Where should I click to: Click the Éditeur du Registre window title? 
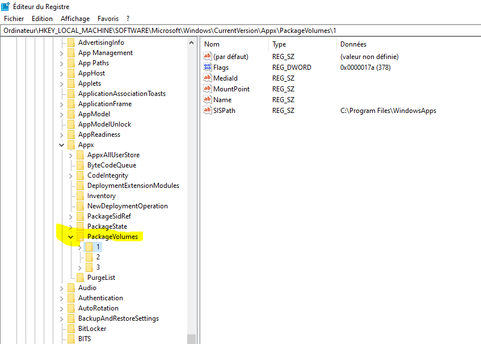point(41,6)
